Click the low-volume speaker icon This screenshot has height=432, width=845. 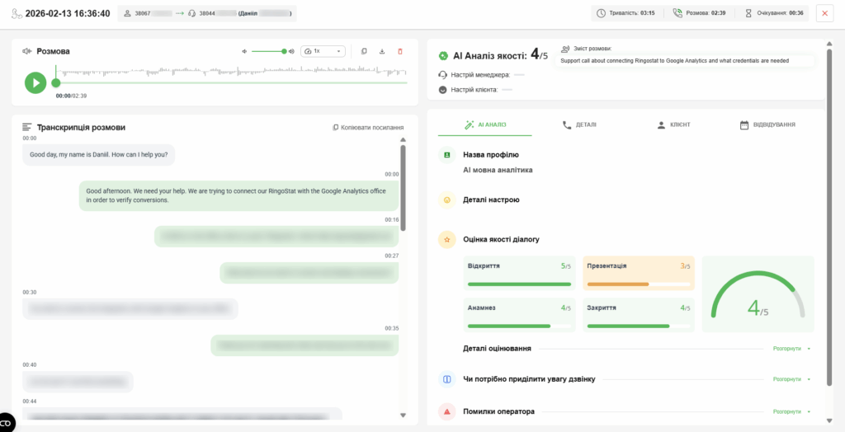click(244, 51)
